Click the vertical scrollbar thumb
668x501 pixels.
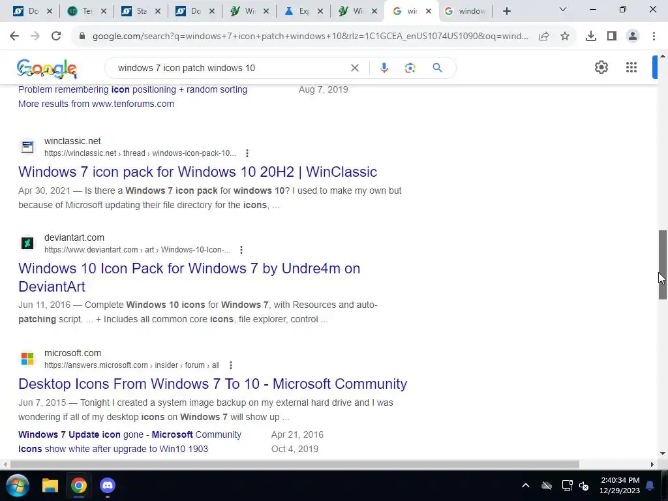click(x=663, y=265)
